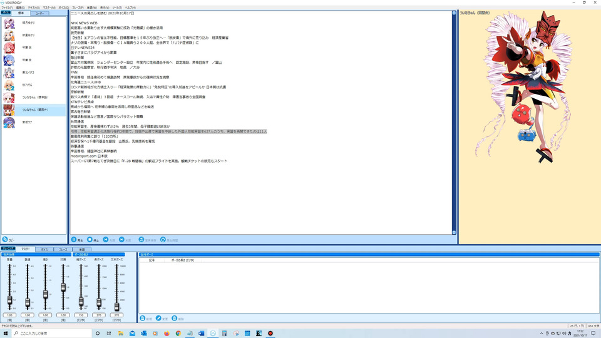The width and height of the screenshot is (601, 338).
Task: Open Google Chrome from the taskbar
Action: coord(178,334)
